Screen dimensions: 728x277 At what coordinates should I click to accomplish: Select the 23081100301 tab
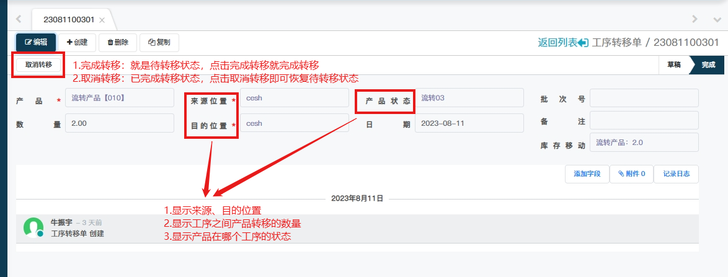68,20
